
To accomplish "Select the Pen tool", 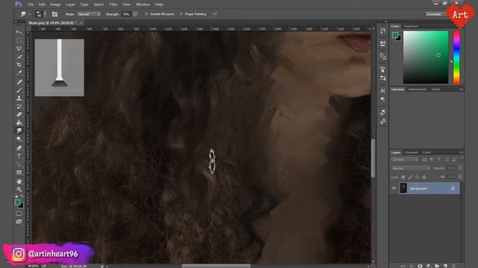I will 19,147.
